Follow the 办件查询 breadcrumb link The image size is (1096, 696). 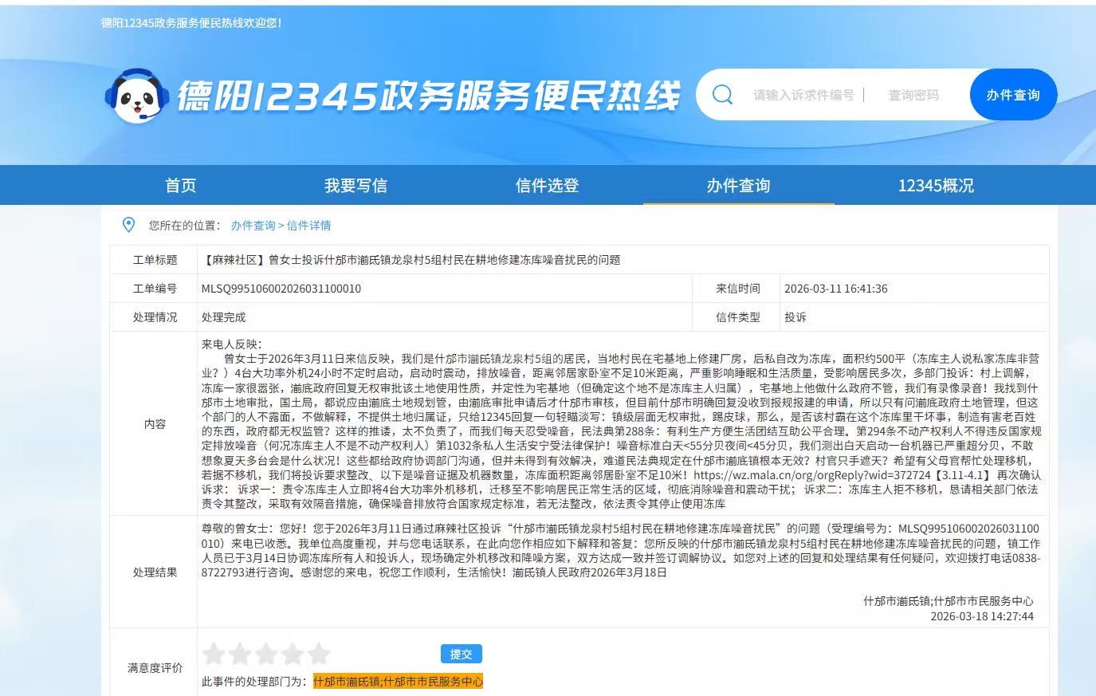coord(253,226)
